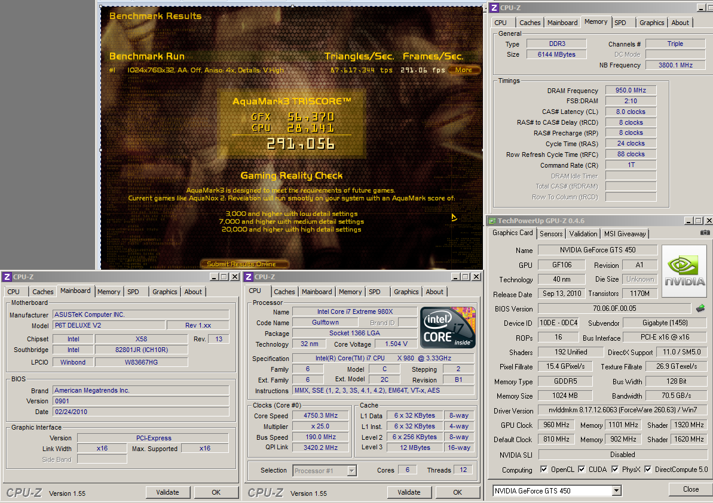Click Validate in CPU-Z Mainboard window
713x503 pixels.
pyautogui.click(x=167, y=492)
